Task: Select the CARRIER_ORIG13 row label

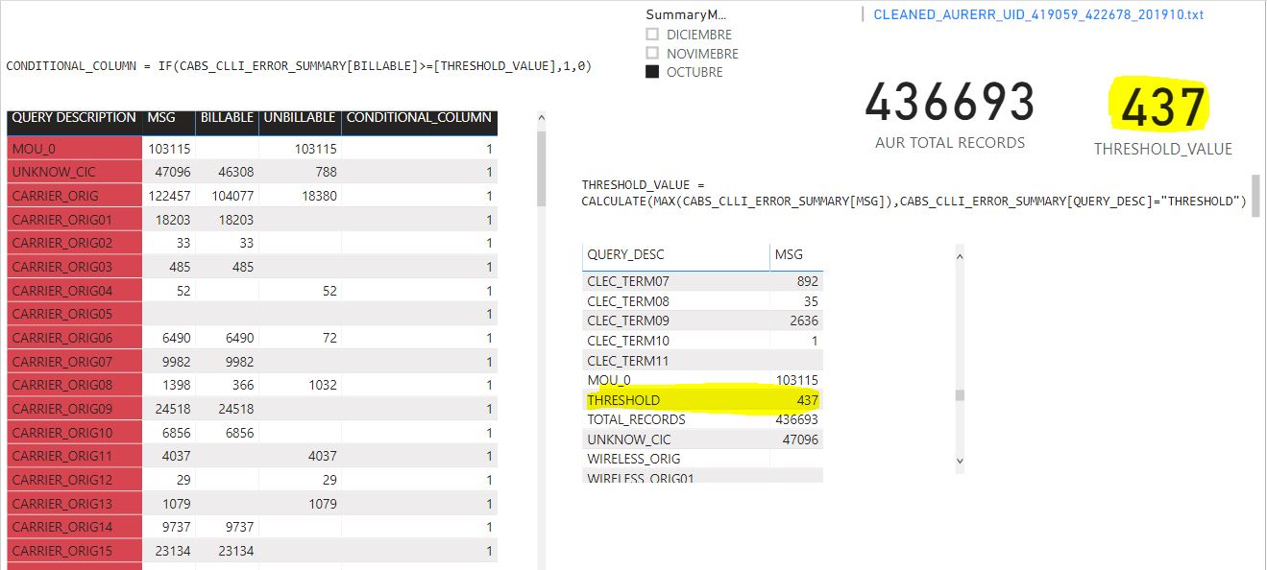Action: (x=62, y=503)
